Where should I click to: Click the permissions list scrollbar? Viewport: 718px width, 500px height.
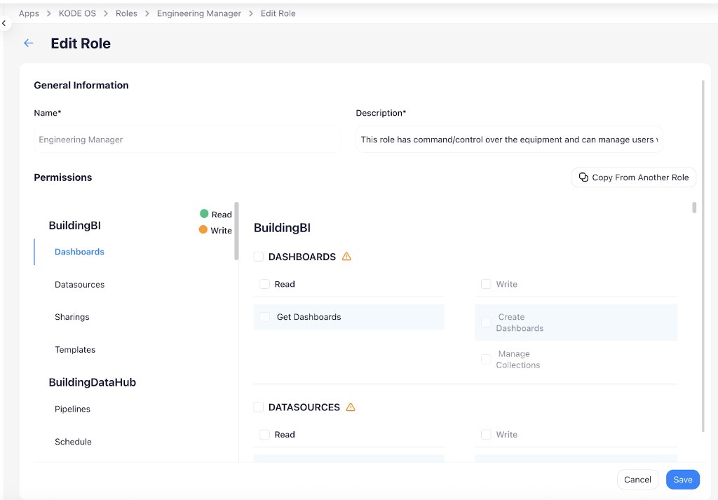236,231
